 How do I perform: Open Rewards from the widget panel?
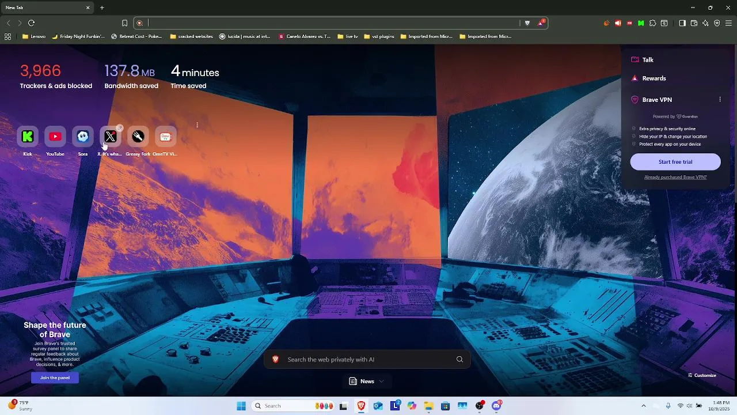tap(648, 78)
